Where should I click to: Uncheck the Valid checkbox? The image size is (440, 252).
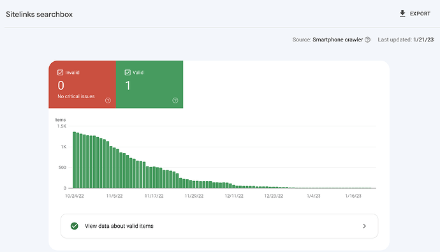(x=128, y=72)
